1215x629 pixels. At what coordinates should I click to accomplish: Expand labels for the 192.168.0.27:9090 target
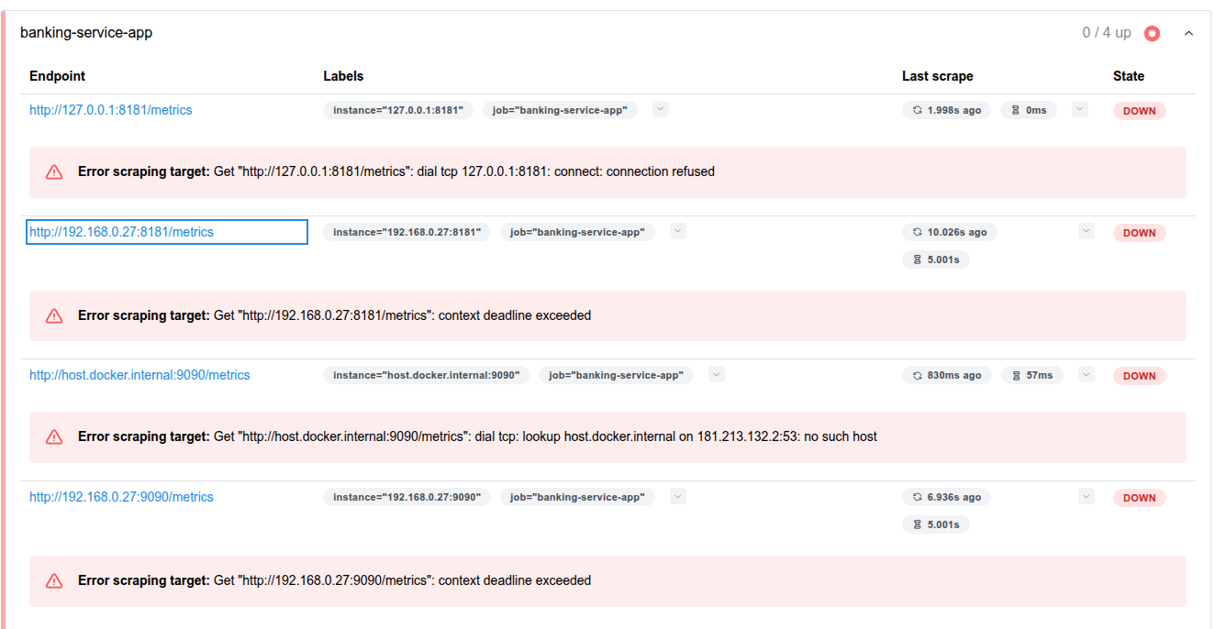(x=677, y=496)
